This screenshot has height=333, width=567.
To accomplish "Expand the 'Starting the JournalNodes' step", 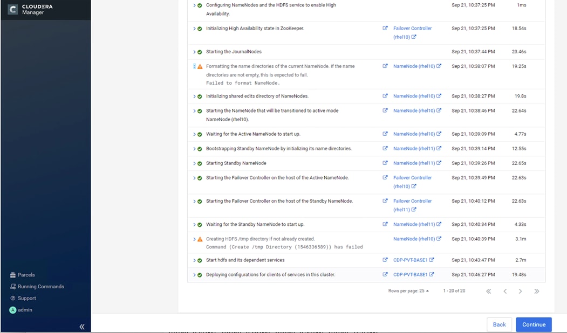I will click(x=194, y=52).
